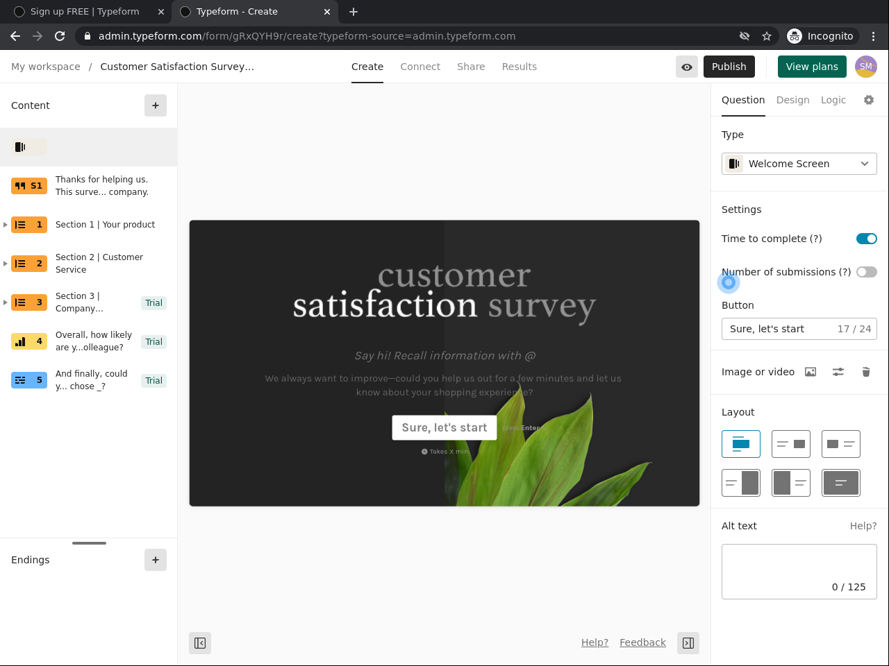Select the Create tab

point(367,67)
